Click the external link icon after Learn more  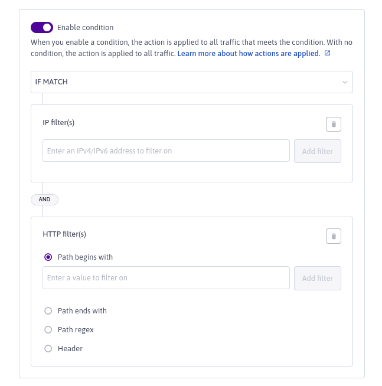[x=328, y=53]
